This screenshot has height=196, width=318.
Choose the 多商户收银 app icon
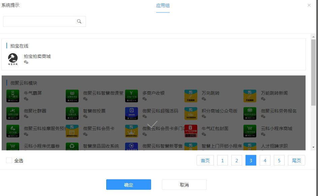pyautogui.click(x=132, y=96)
